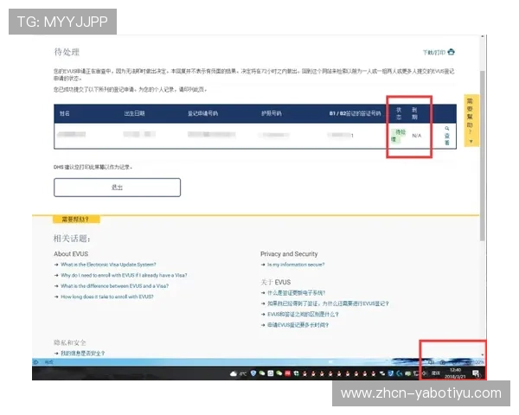The image size is (519, 415).
Task: Click the arrow icon beside '我的信息是否安全?'
Action: point(56,353)
